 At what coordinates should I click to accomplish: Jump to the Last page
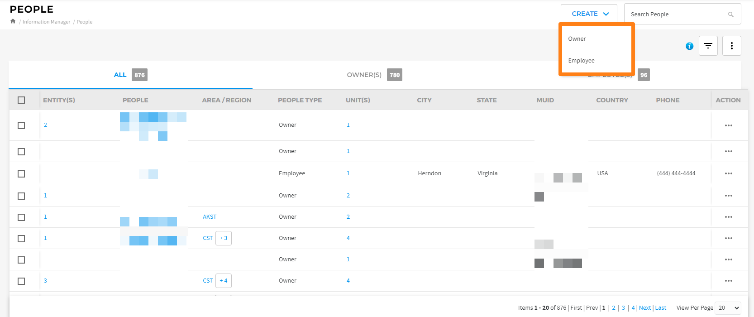click(661, 308)
